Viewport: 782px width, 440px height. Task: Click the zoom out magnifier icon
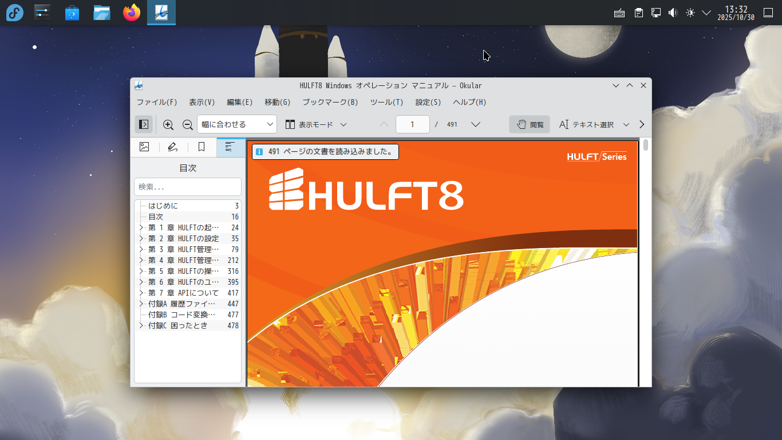point(187,124)
